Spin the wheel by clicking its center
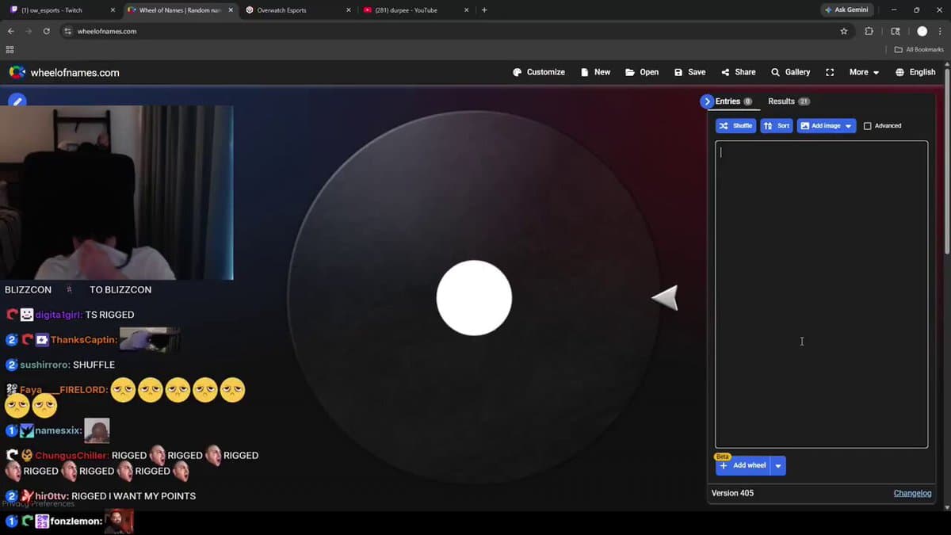Screen dimensions: 951x535 (474, 298)
